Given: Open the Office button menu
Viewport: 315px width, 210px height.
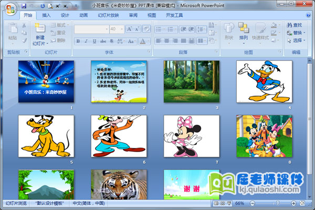Looking at the screenshot, I should [x=10, y=9].
